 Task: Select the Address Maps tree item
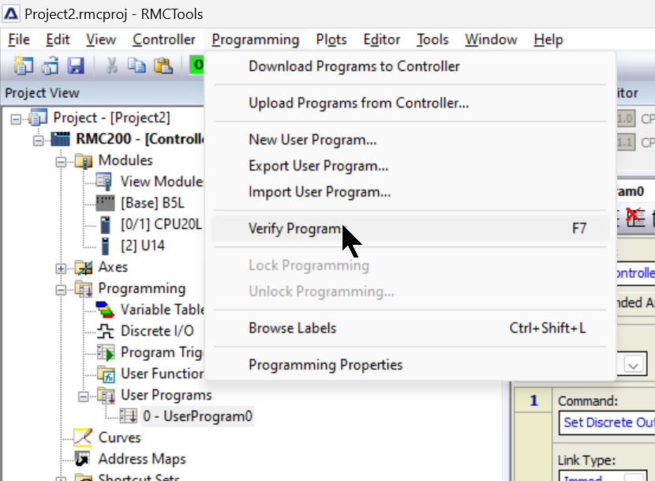[x=142, y=459]
